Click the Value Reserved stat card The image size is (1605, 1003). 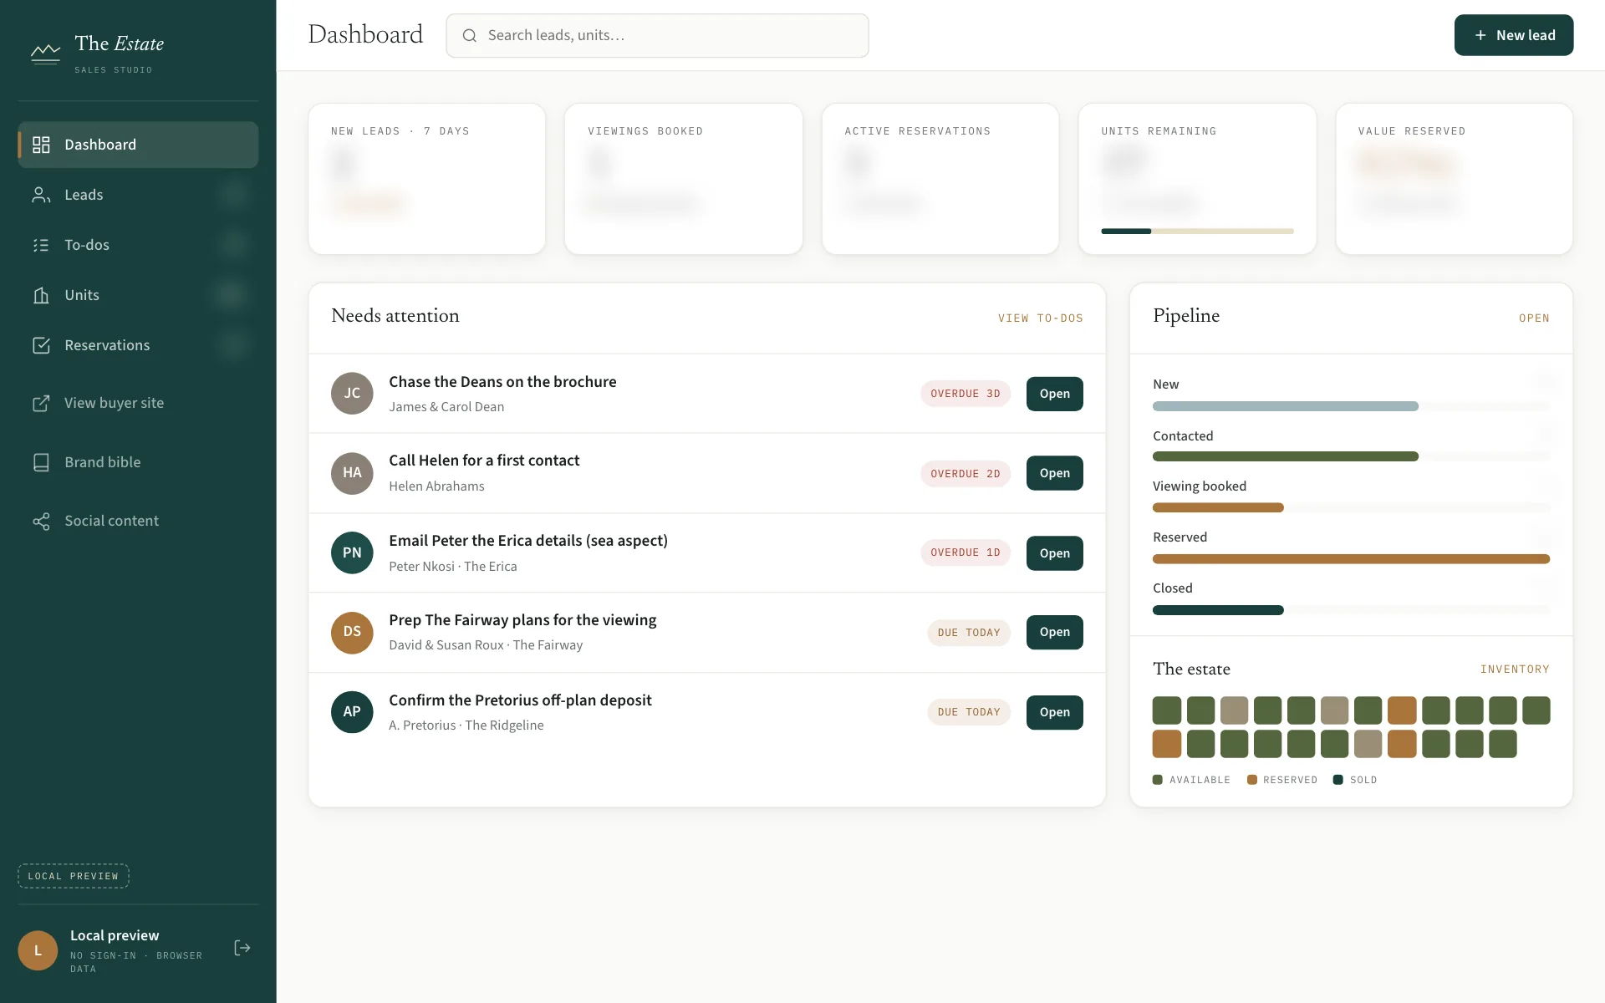(x=1454, y=179)
